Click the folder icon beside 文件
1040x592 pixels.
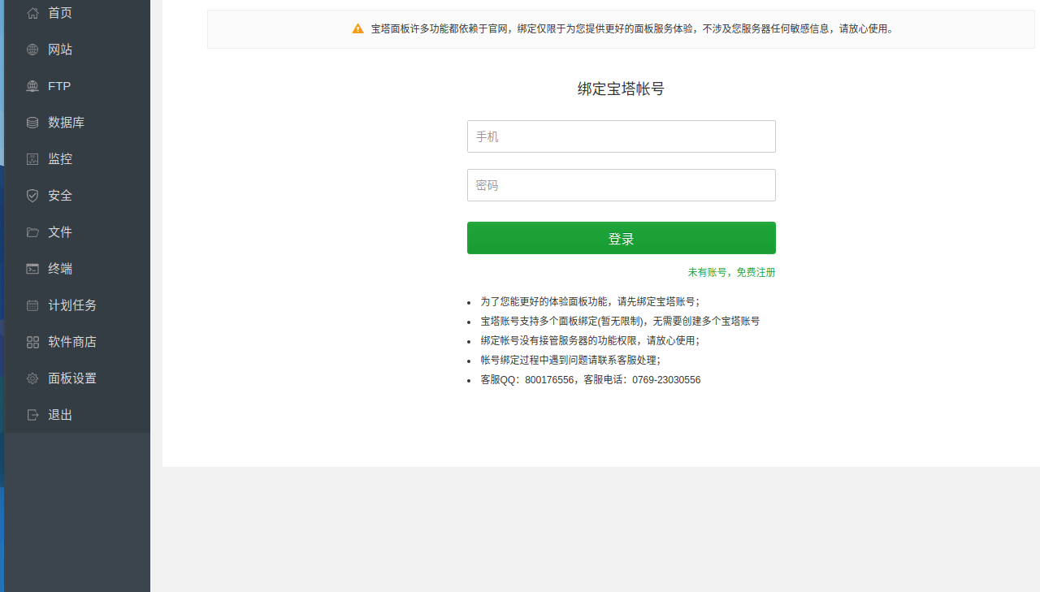[32, 232]
